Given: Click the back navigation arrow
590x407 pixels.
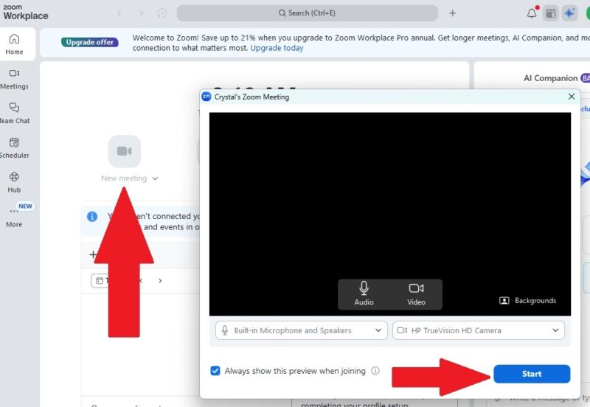Looking at the screenshot, I should click(x=119, y=13).
